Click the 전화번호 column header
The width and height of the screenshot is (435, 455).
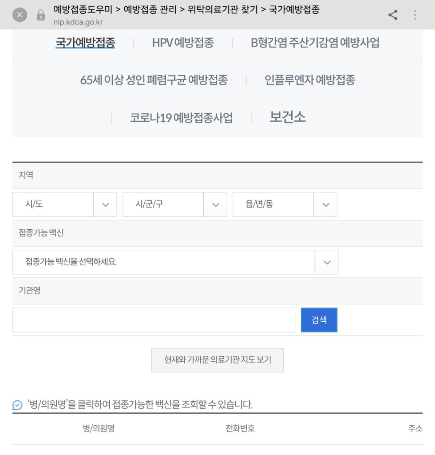pyautogui.click(x=240, y=428)
